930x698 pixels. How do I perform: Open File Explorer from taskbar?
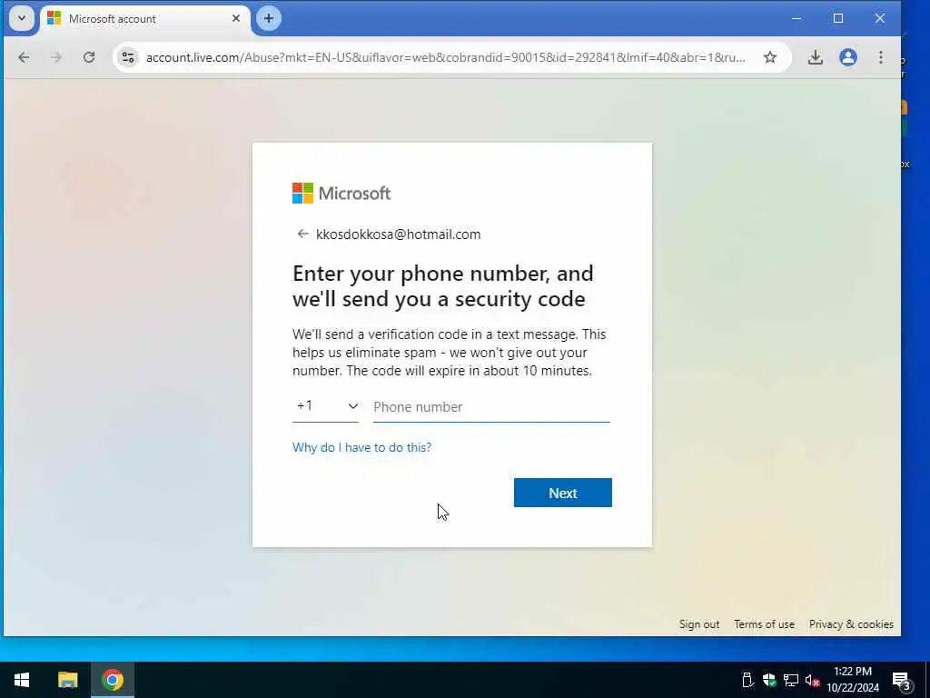[67, 680]
